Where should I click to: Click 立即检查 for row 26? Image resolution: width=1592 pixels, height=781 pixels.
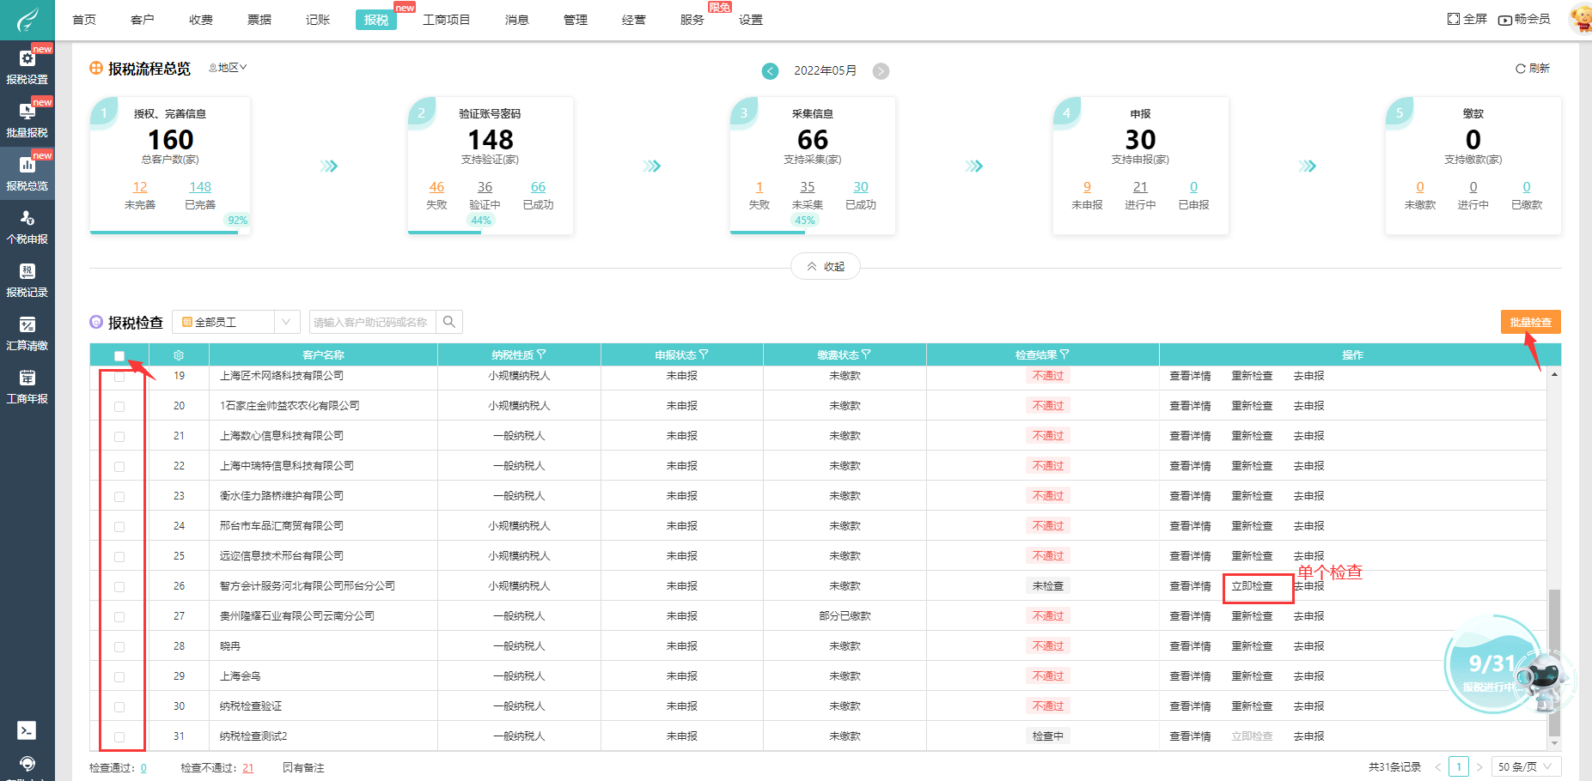pyautogui.click(x=1252, y=586)
